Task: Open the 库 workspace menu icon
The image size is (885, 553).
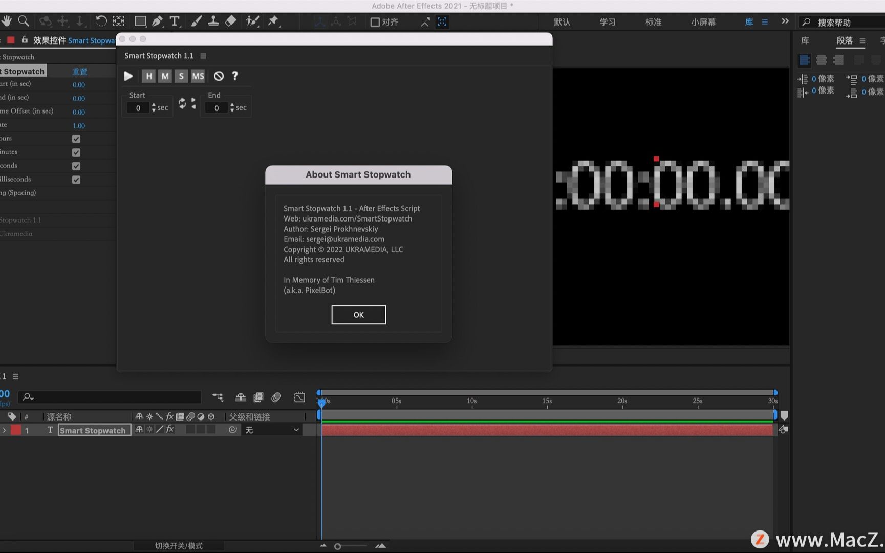Action: 765,22
